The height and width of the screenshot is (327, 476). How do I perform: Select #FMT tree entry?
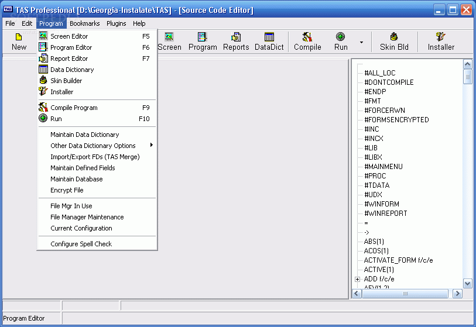pyautogui.click(x=372, y=101)
